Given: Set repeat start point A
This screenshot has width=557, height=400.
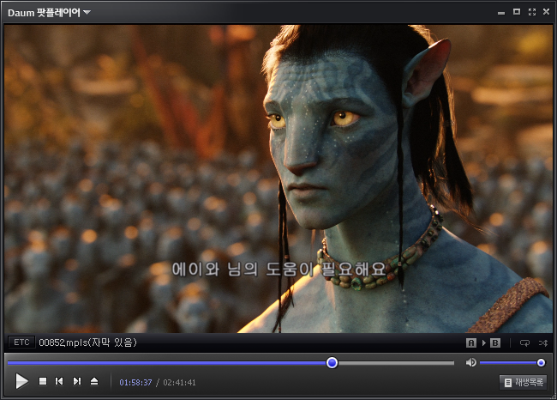Looking at the screenshot, I should 471,342.
